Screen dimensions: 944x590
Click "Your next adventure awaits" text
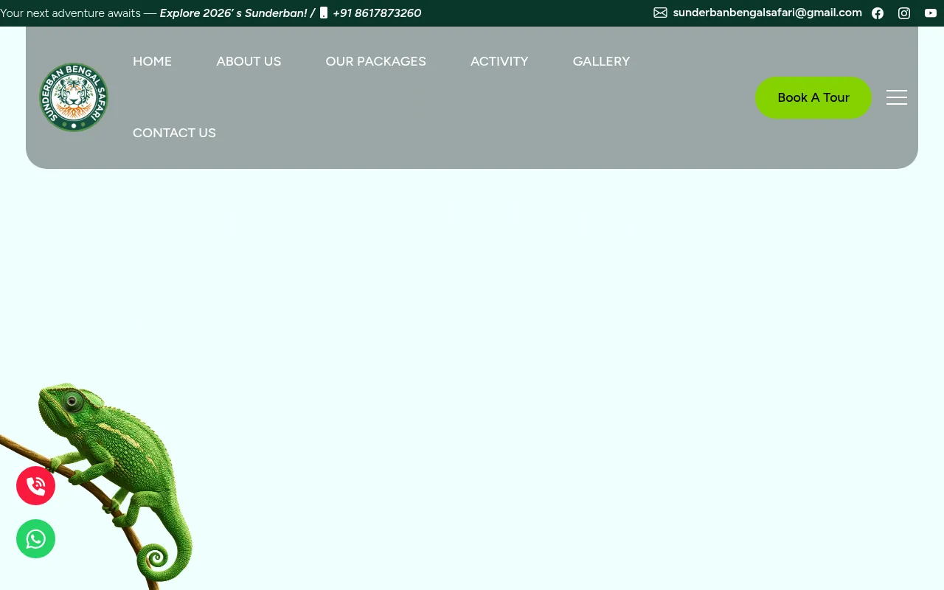[x=70, y=13]
